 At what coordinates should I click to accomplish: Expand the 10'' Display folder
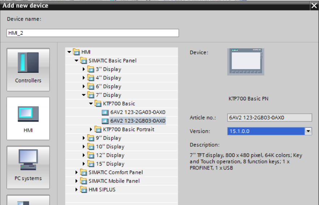(x=83, y=146)
